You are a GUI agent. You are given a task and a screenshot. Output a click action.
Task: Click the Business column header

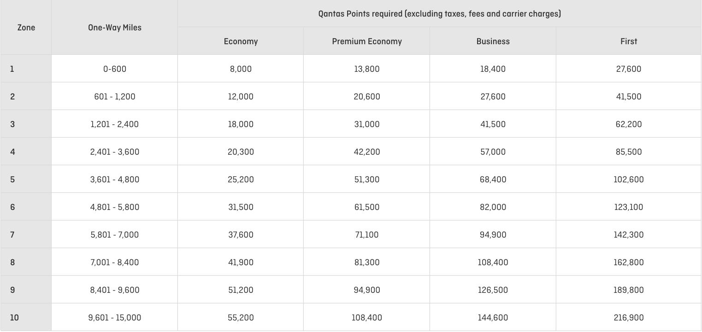[493, 41]
